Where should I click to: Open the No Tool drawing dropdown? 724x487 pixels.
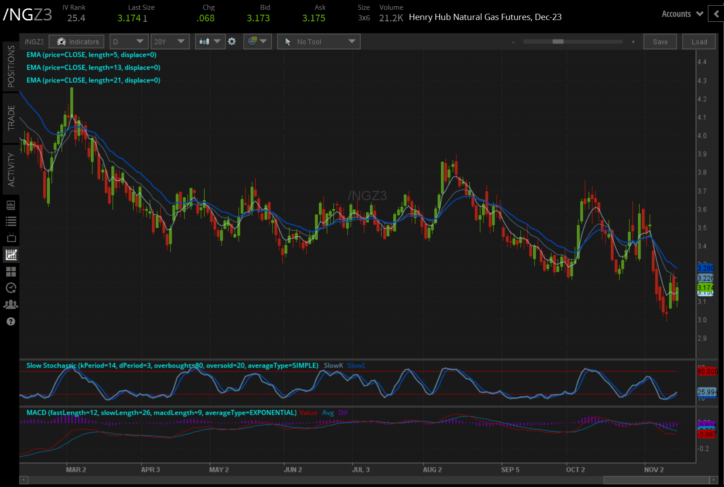[319, 42]
